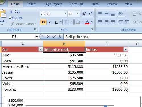Screen dimensions: 142x107
Task: Click the Paste clipboard icon
Action: 3,14
